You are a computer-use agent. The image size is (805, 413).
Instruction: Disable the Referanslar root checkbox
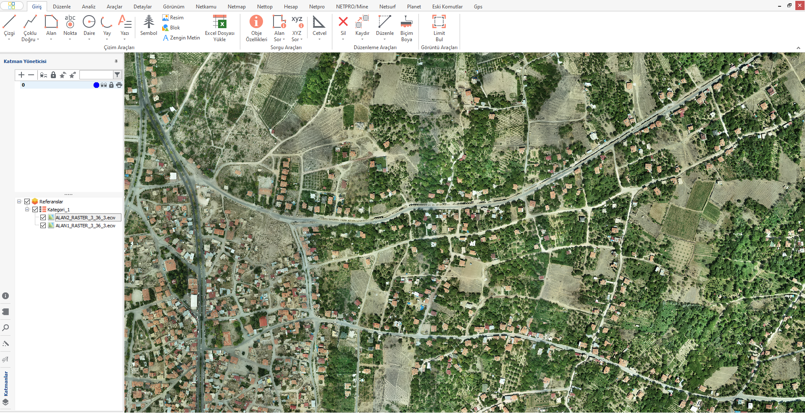[x=27, y=202]
